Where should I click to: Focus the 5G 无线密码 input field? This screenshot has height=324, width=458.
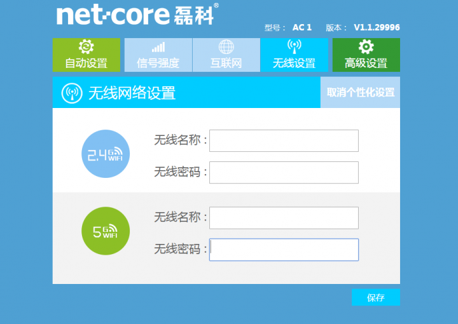pos(284,250)
